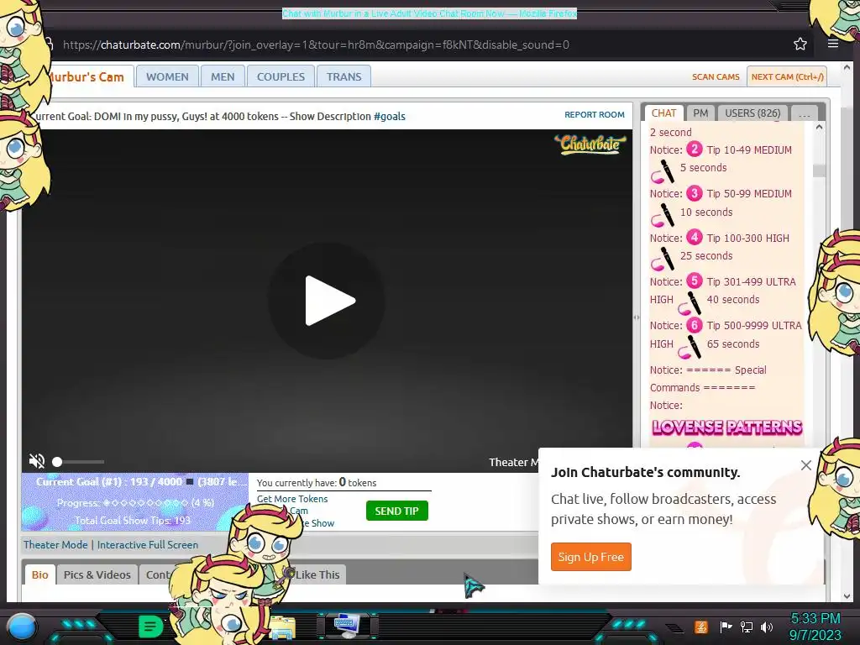The image size is (860, 645).
Task: Switch to the PM tab
Action: (700, 113)
